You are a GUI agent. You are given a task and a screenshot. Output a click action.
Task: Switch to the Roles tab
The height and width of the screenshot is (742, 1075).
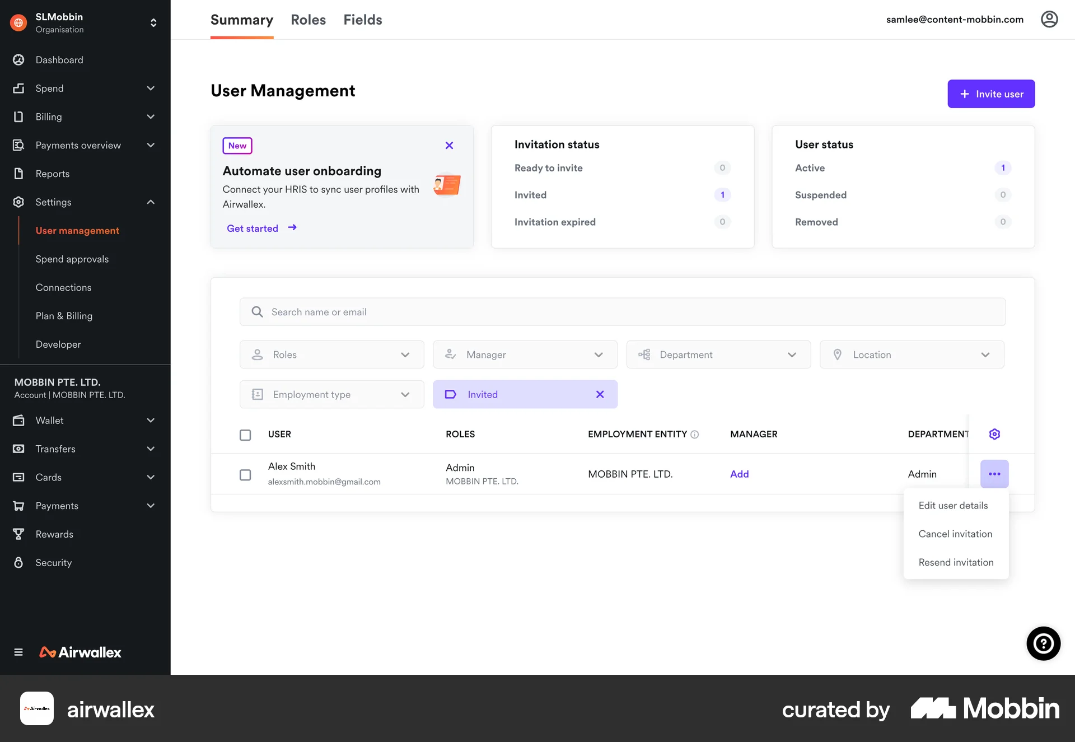[308, 20]
